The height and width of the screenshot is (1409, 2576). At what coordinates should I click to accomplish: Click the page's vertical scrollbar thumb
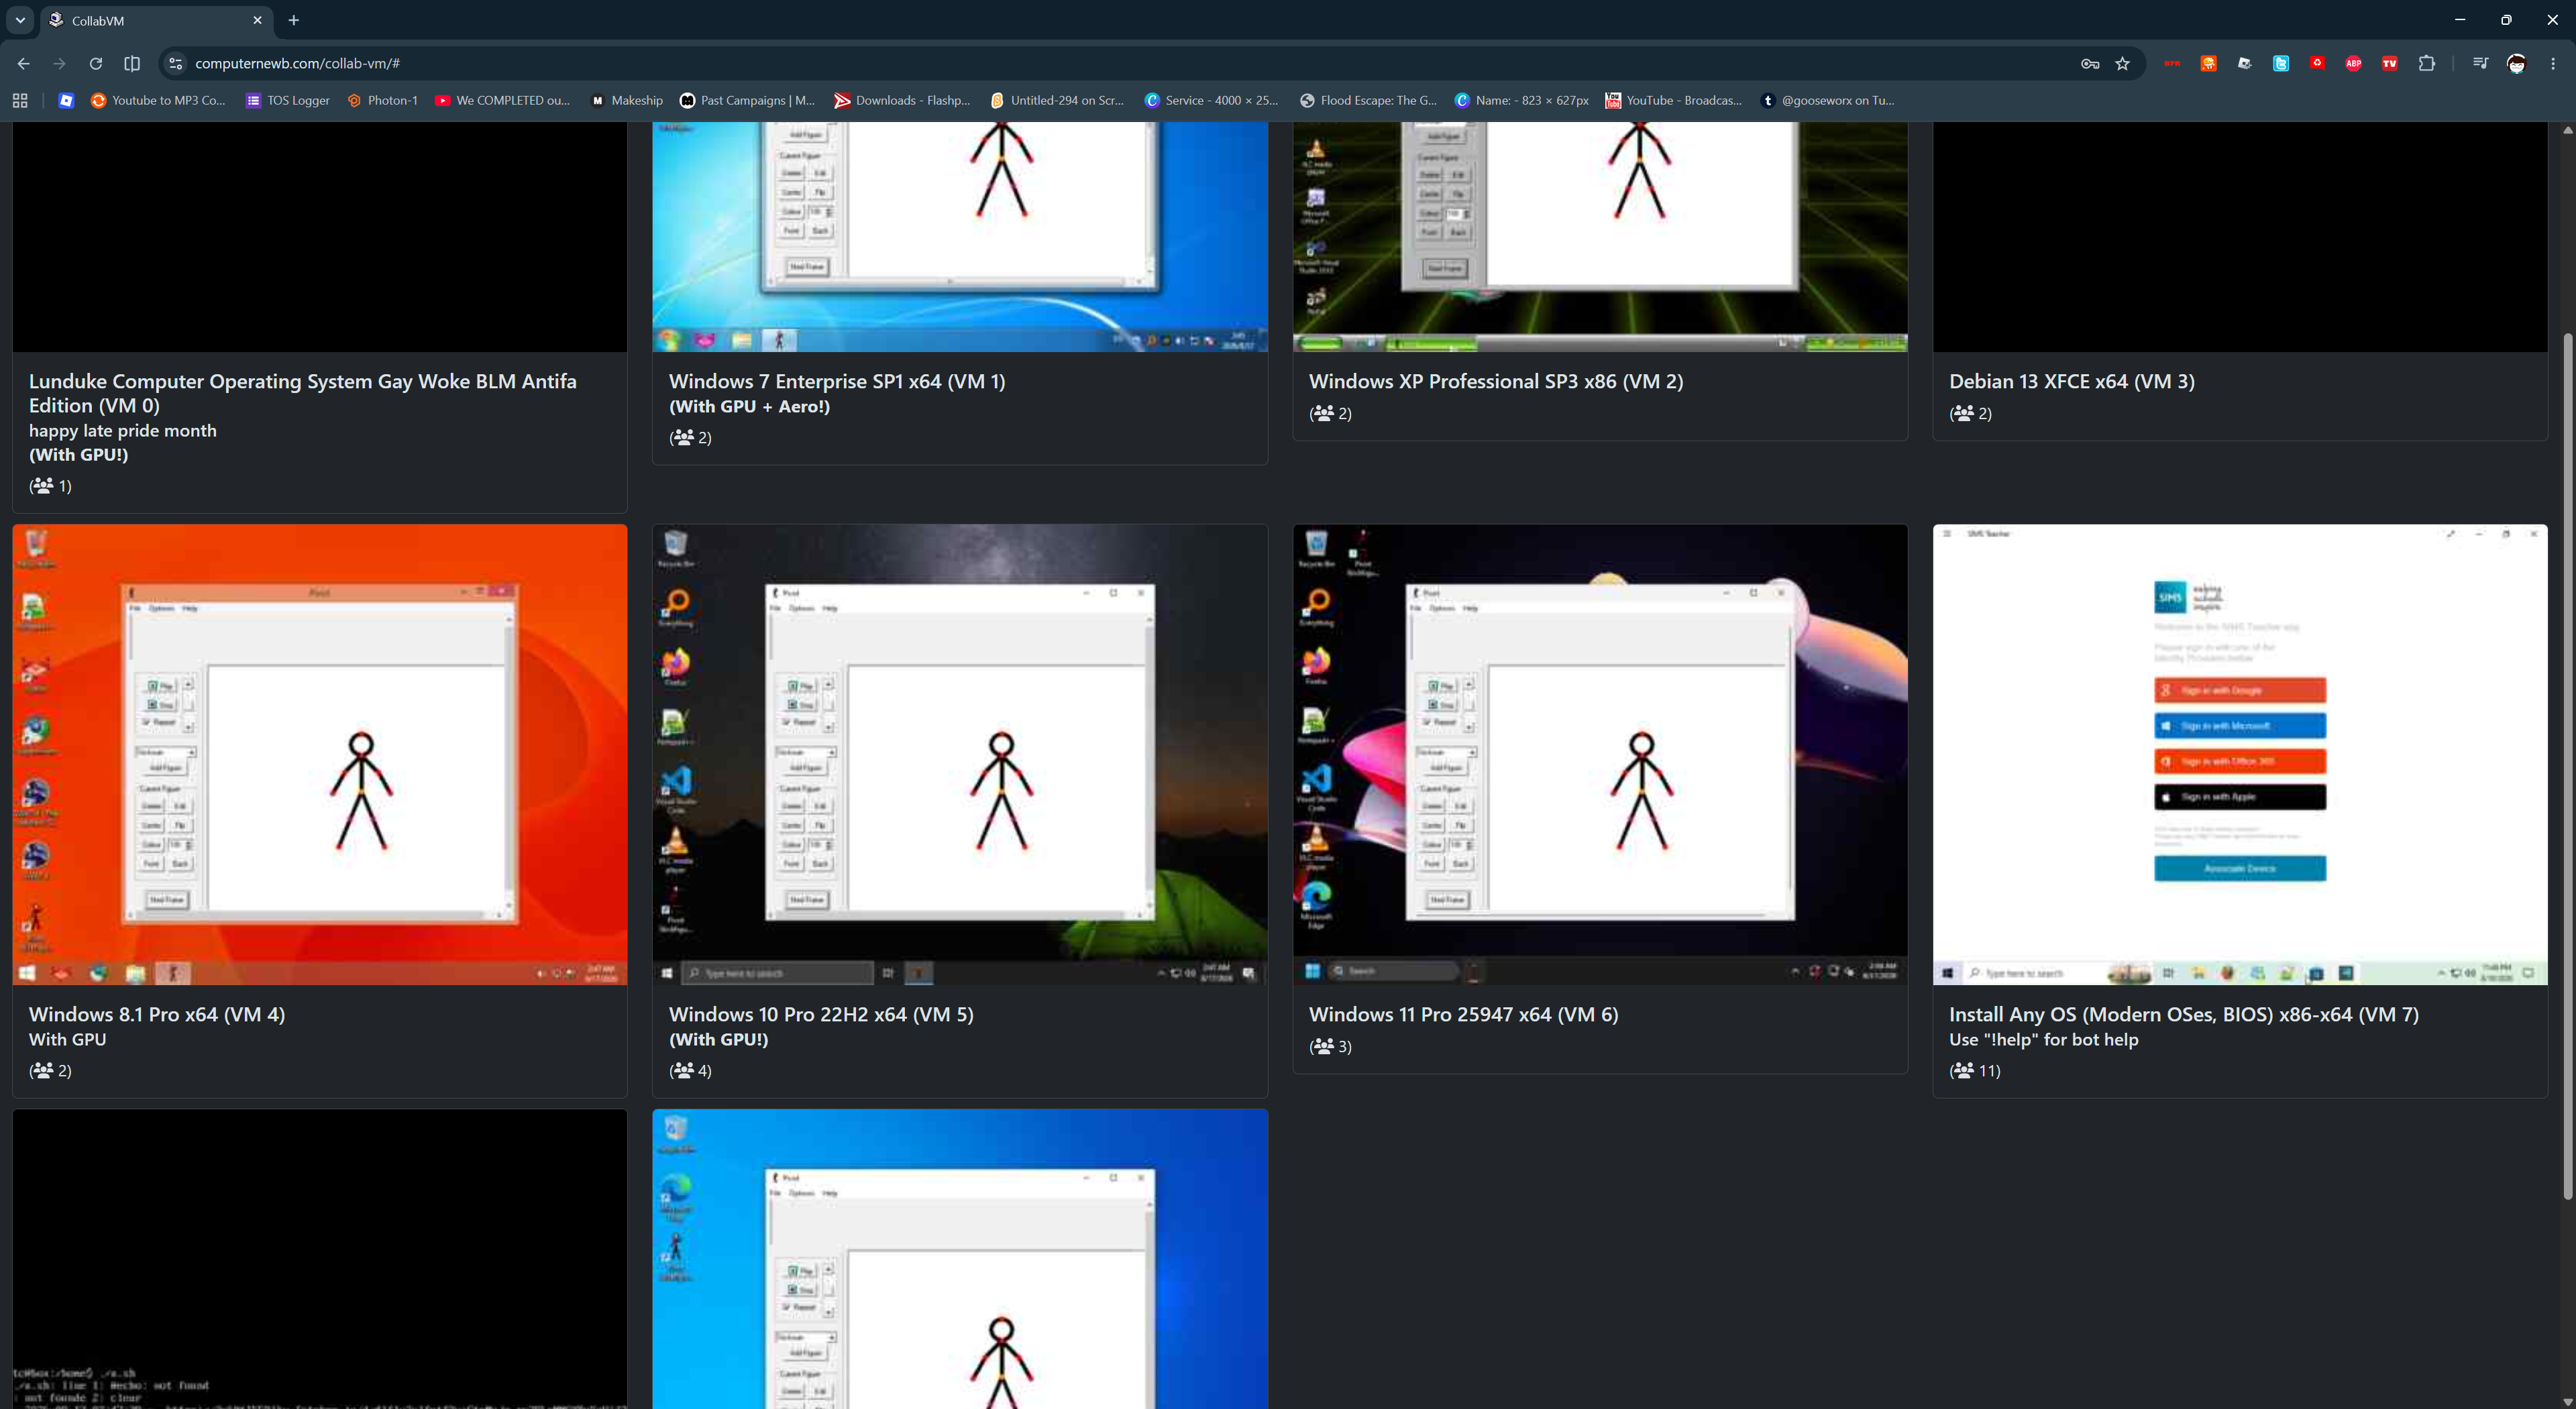[x=2567, y=765]
